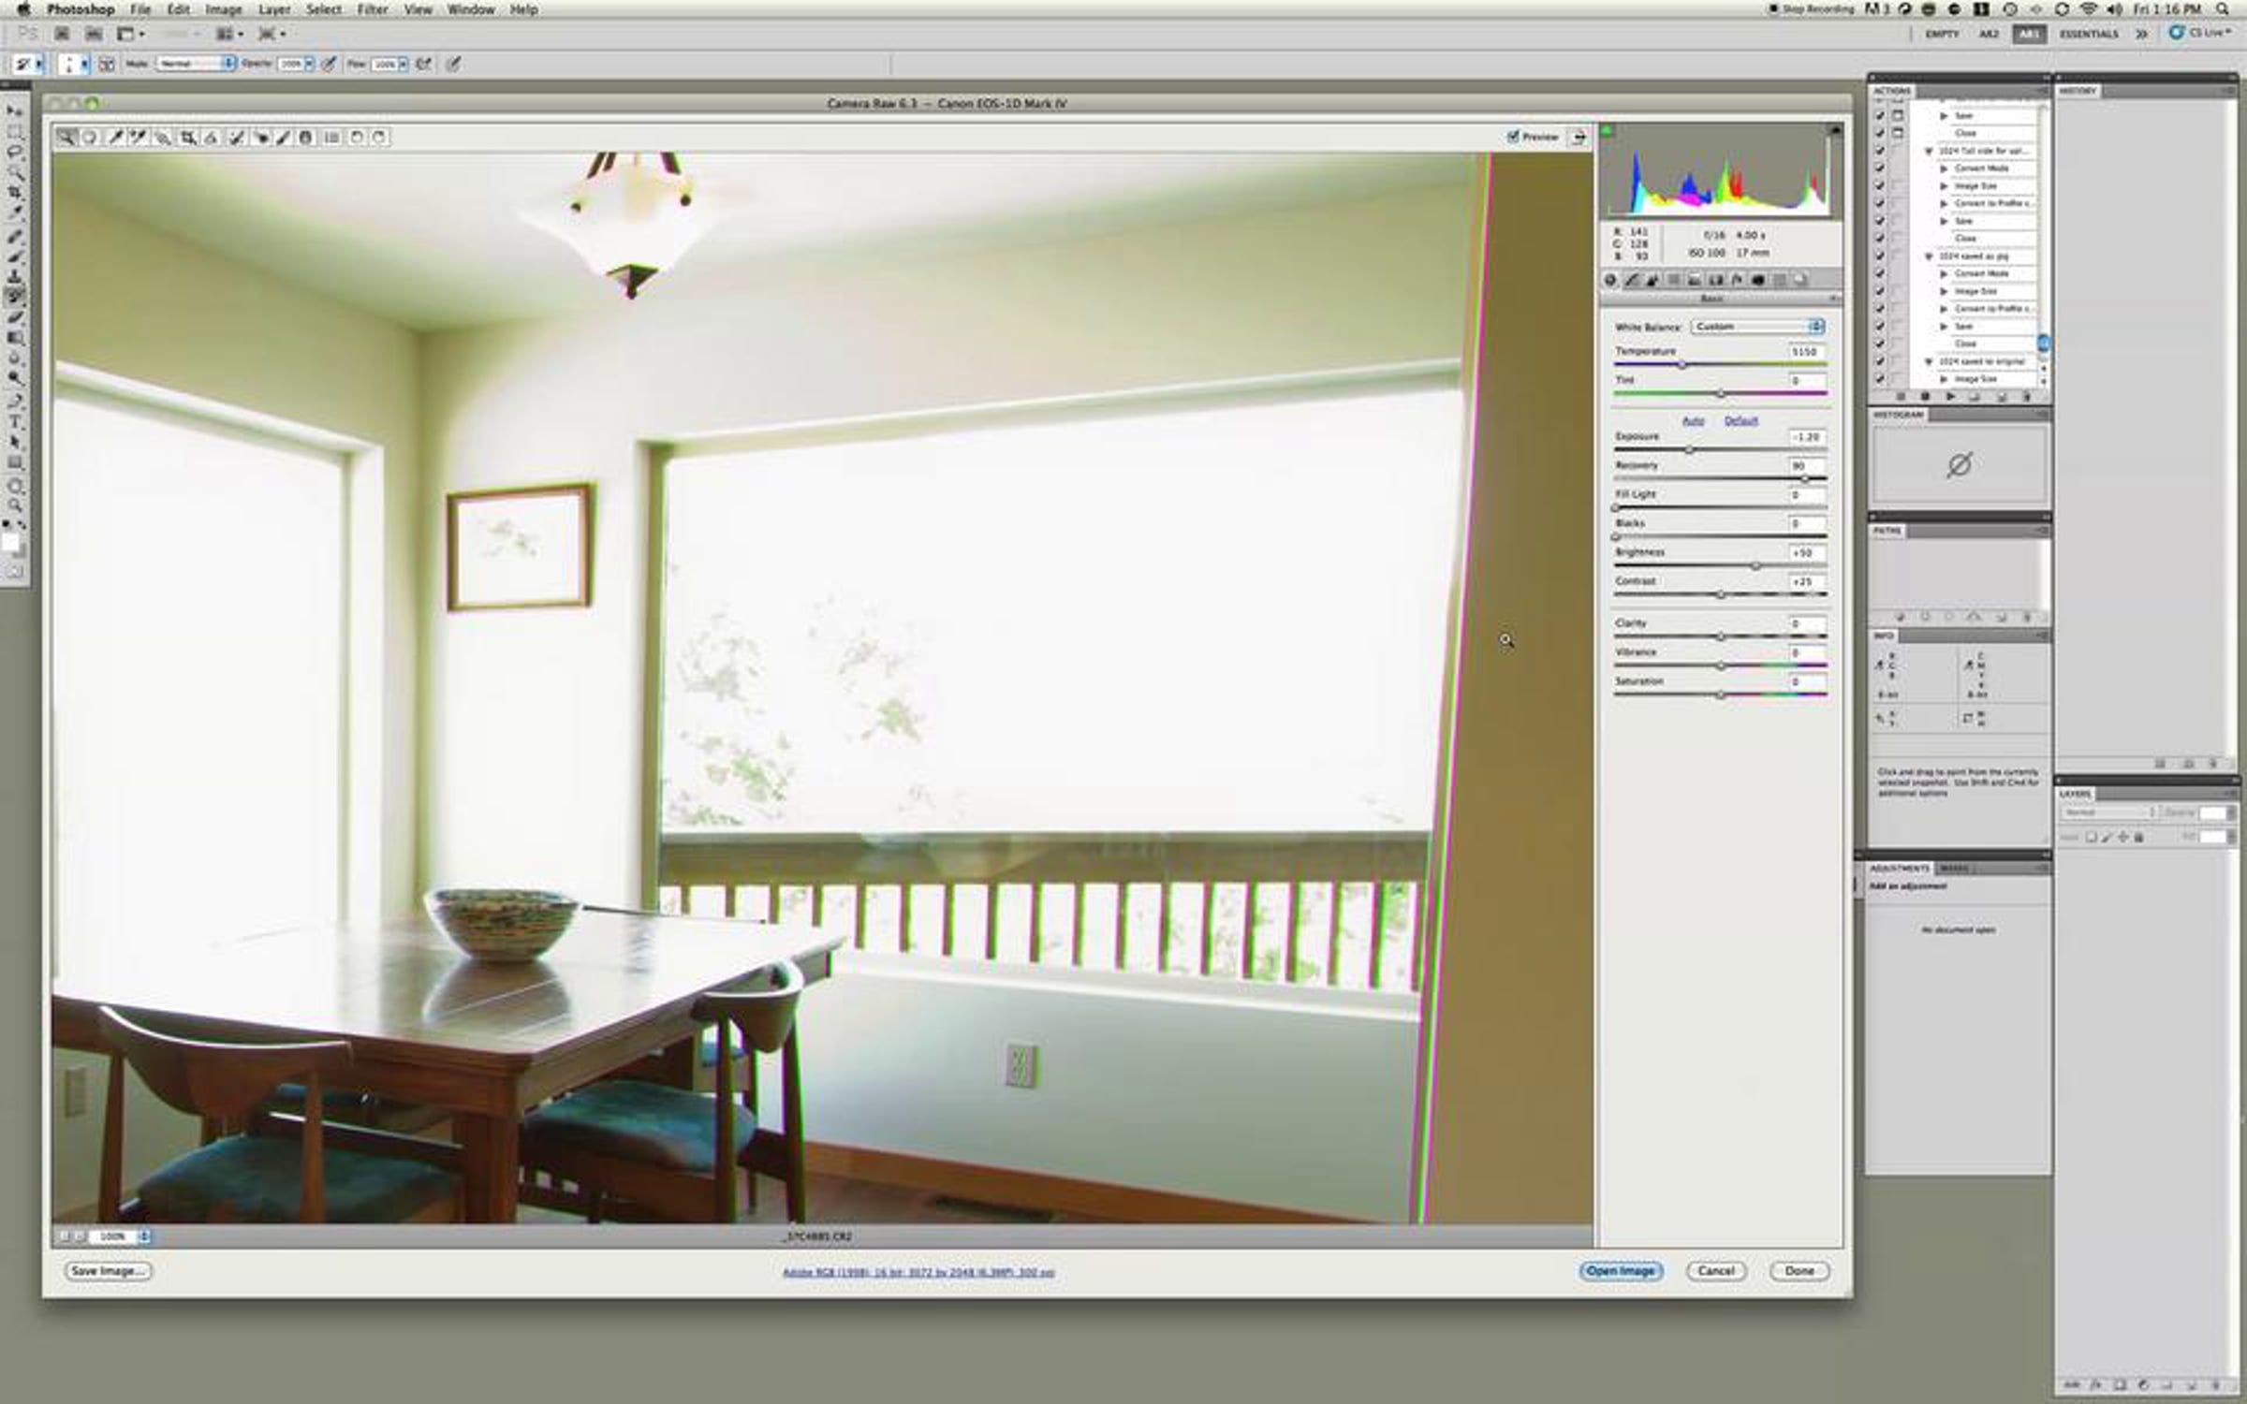The width and height of the screenshot is (2247, 1404).
Task: Select the Camera Raw Zoom tool
Action: pyautogui.click(x=66, y=138)
